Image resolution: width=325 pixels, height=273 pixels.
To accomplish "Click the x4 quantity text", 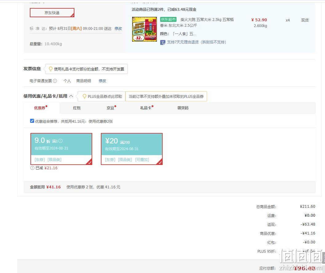I will 288,20.
